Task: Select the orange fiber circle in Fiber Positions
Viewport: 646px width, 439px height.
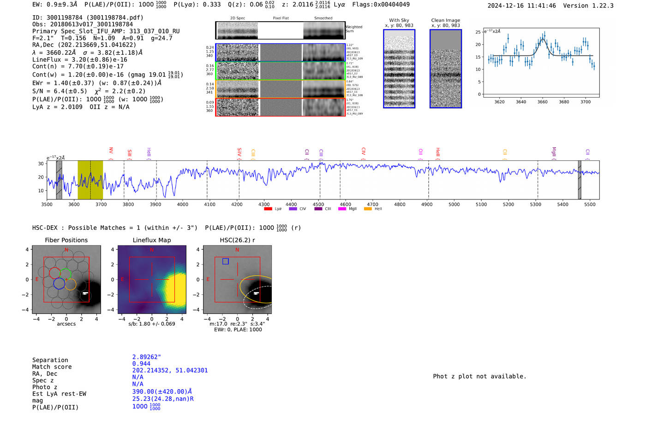Action: tap(71, 285)
